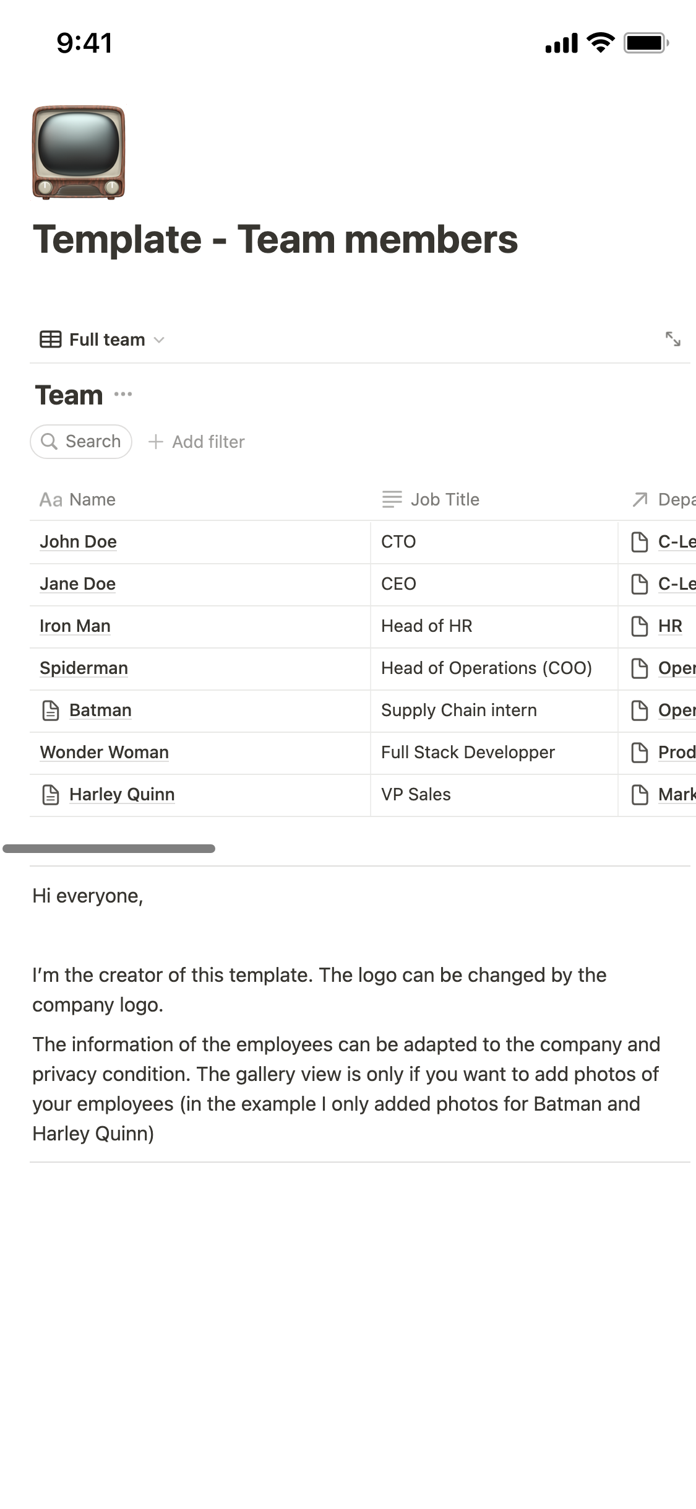Click the Search field in Team database

point(81,442)
